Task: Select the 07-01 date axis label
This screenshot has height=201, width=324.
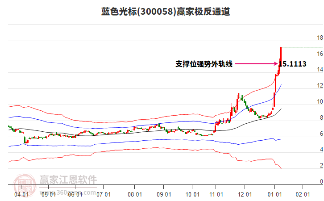Action: (x=104, y=195)
